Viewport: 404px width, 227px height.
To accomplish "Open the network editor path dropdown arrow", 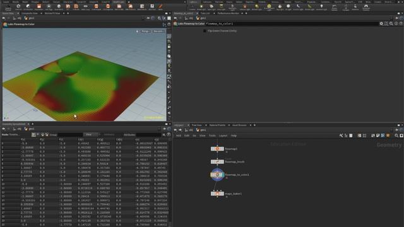I will point(392,130).
